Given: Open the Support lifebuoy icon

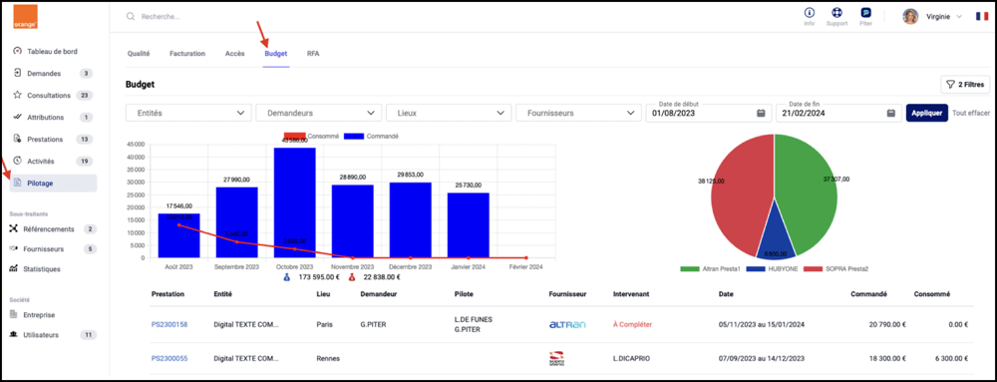Looking at the screenshot, I should click(836, 13).
